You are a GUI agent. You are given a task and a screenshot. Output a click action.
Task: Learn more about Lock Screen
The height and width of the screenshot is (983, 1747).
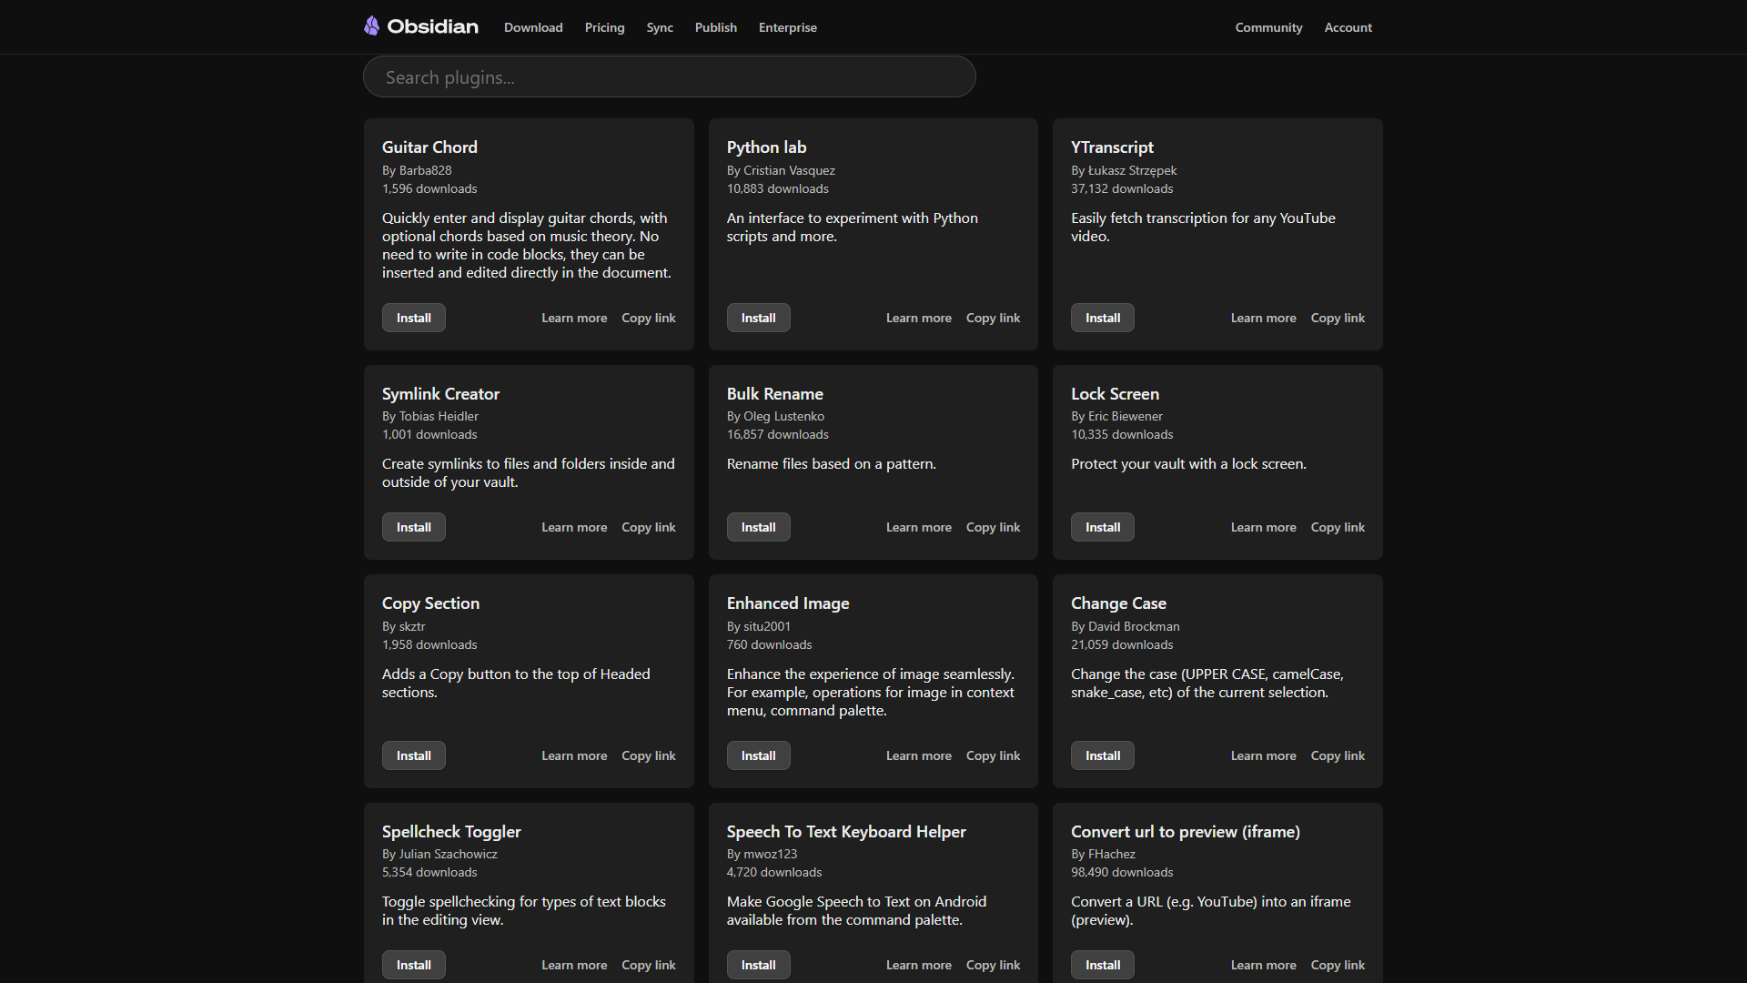[1264, 527]
